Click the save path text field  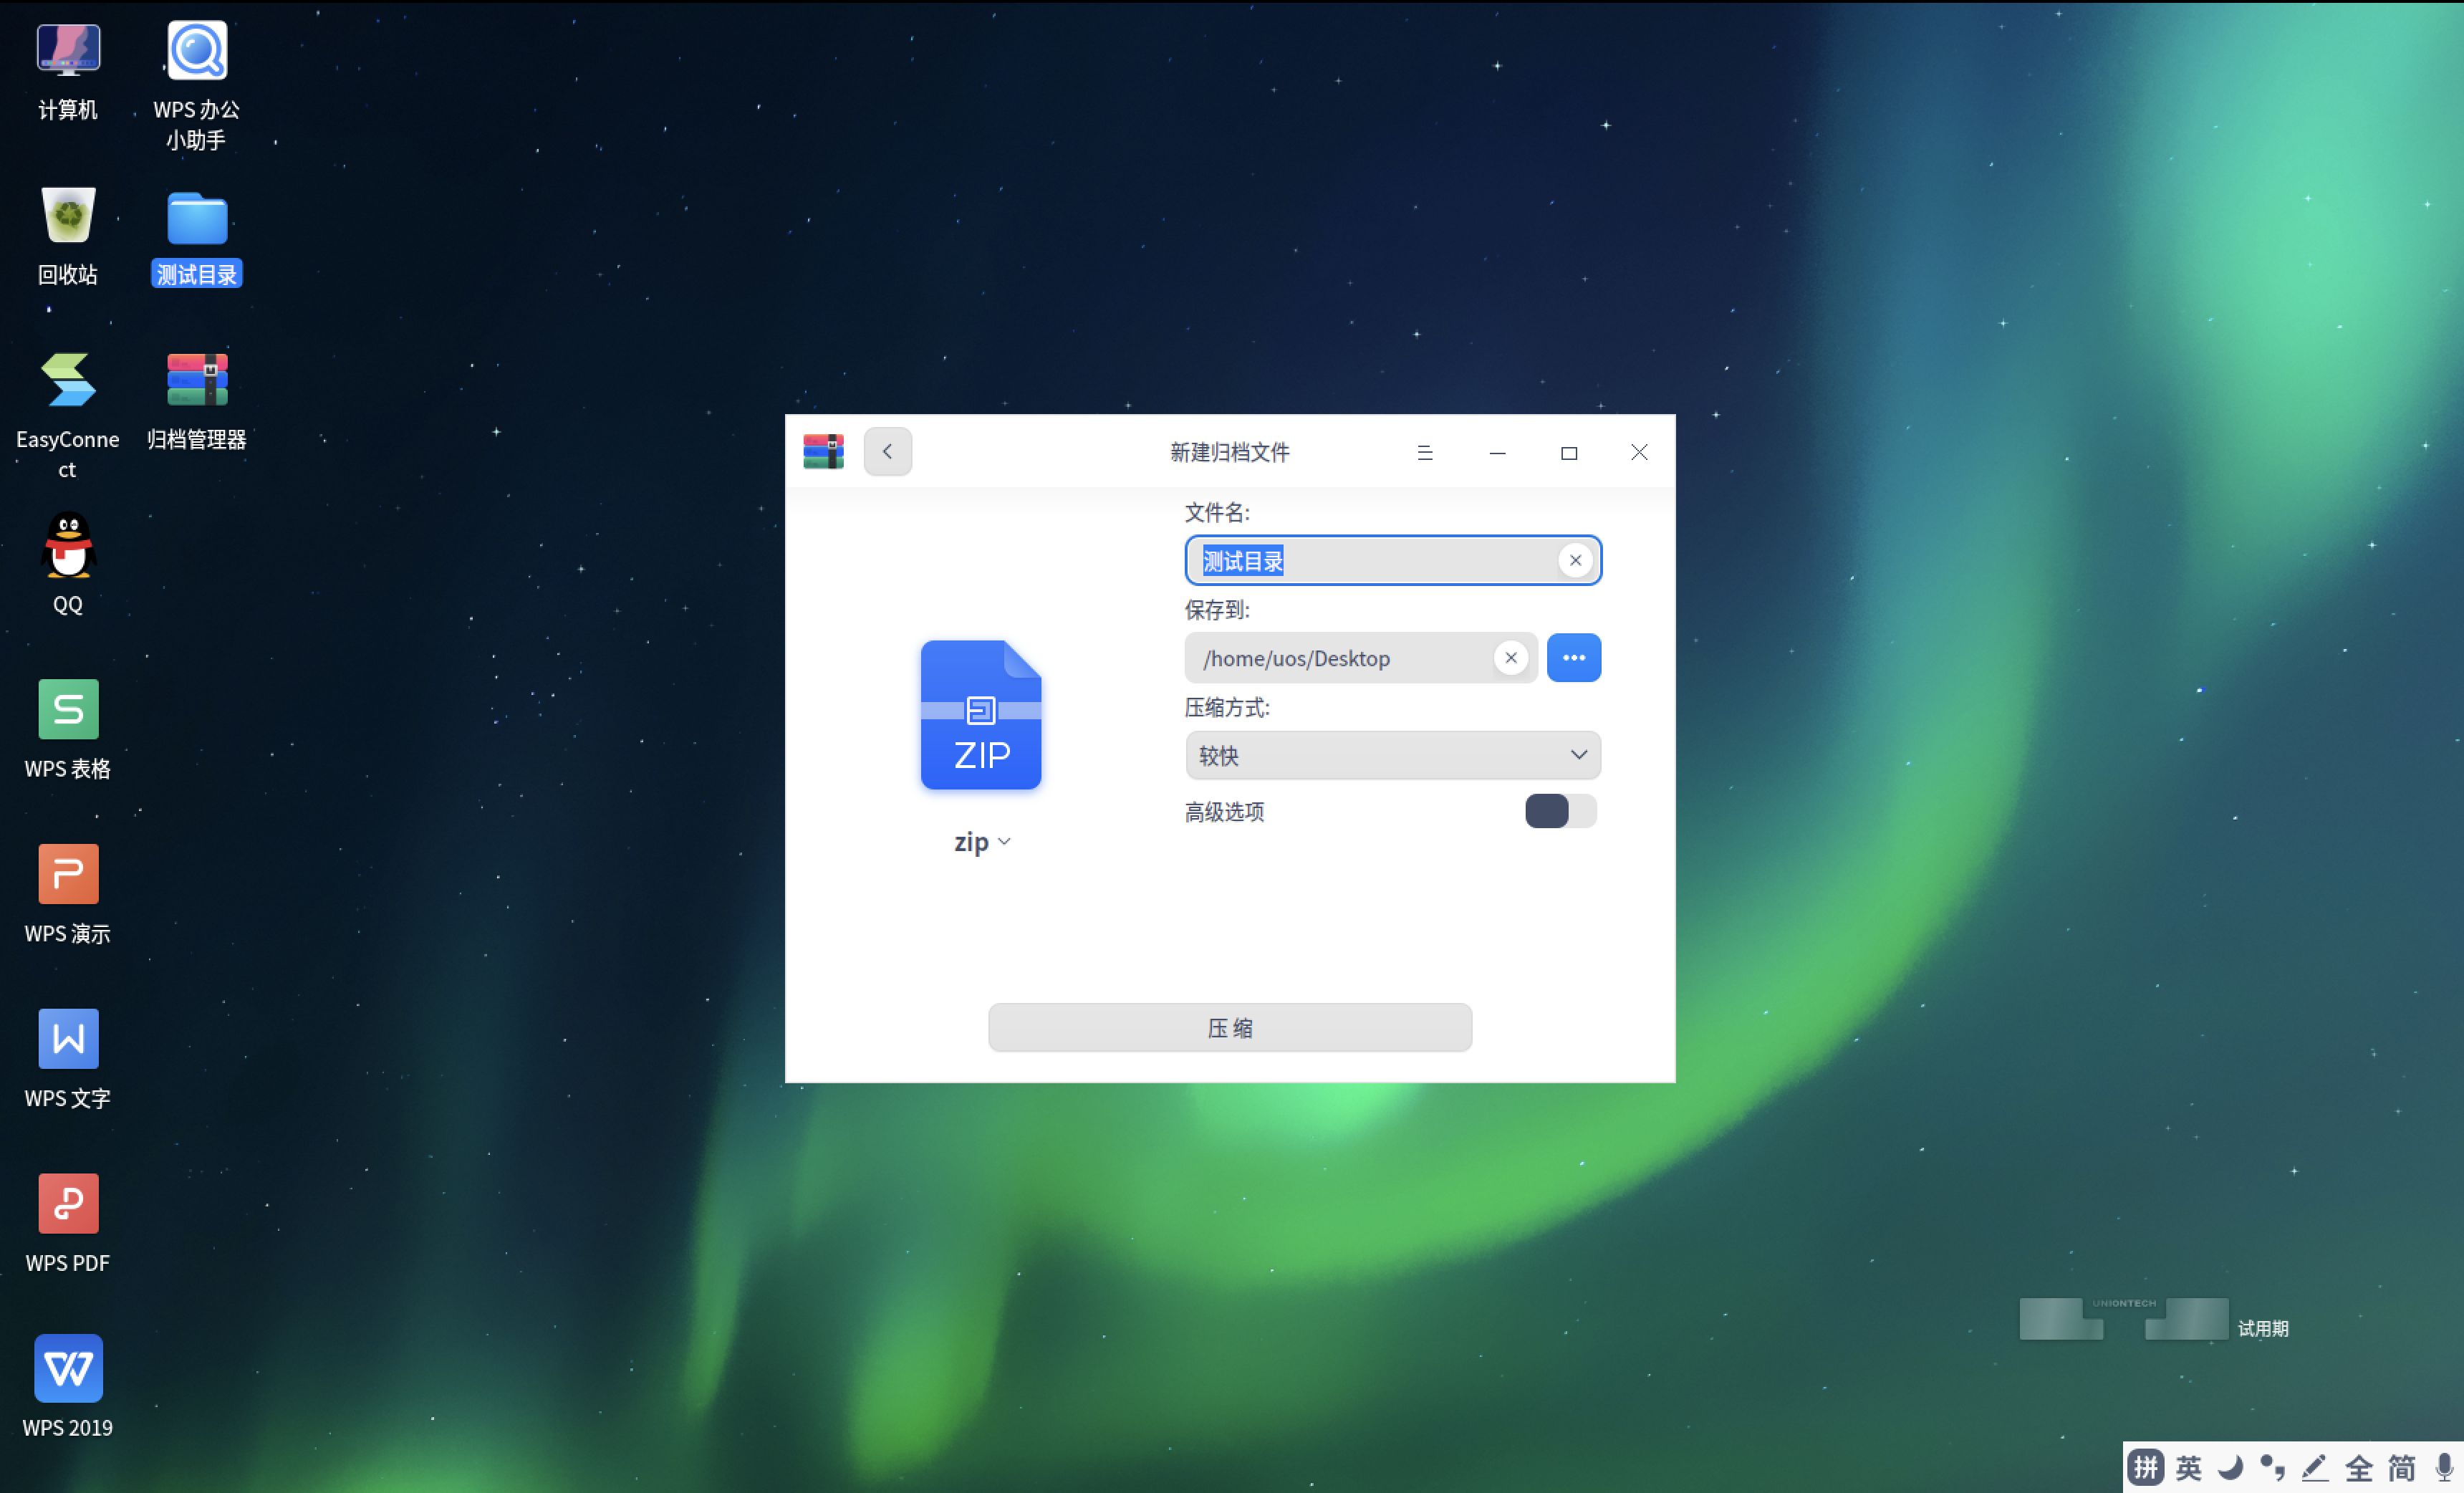tap(1340, 658)
